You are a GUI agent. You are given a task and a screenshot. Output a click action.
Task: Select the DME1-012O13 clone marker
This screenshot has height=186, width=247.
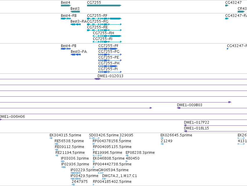click(97, 79)
